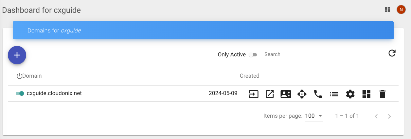Click the login arrow icon for cxguide.cloudonix.net

coord(253,94)
